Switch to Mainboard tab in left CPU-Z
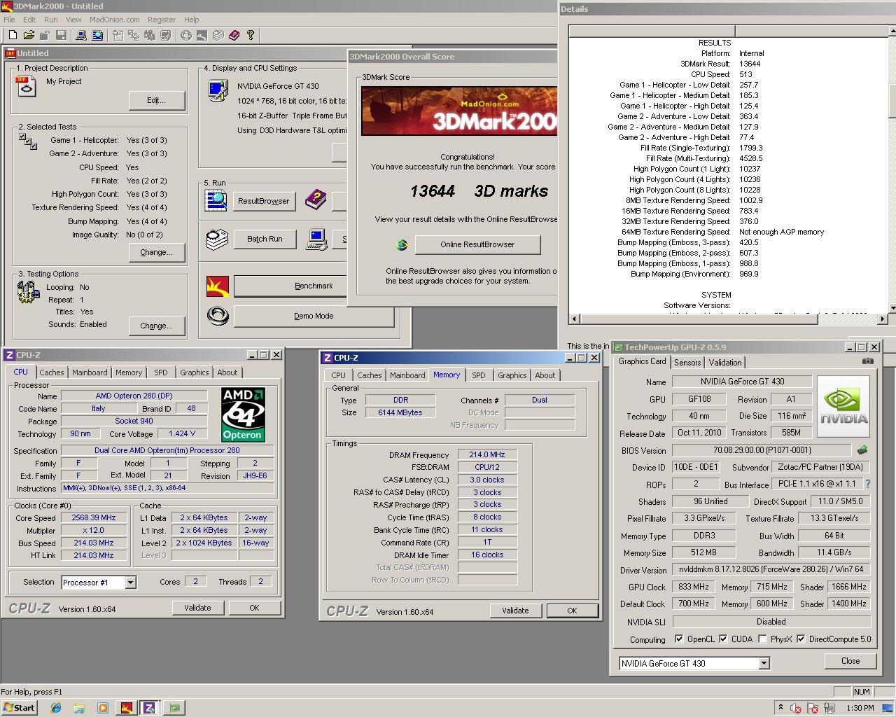The height and width of the screenshot is (717, 896). pyautogui.click(x=90, y=373)
